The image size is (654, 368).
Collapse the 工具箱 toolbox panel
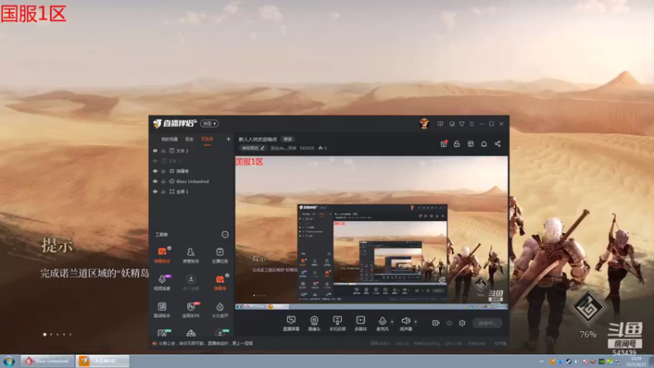(225, 235)
